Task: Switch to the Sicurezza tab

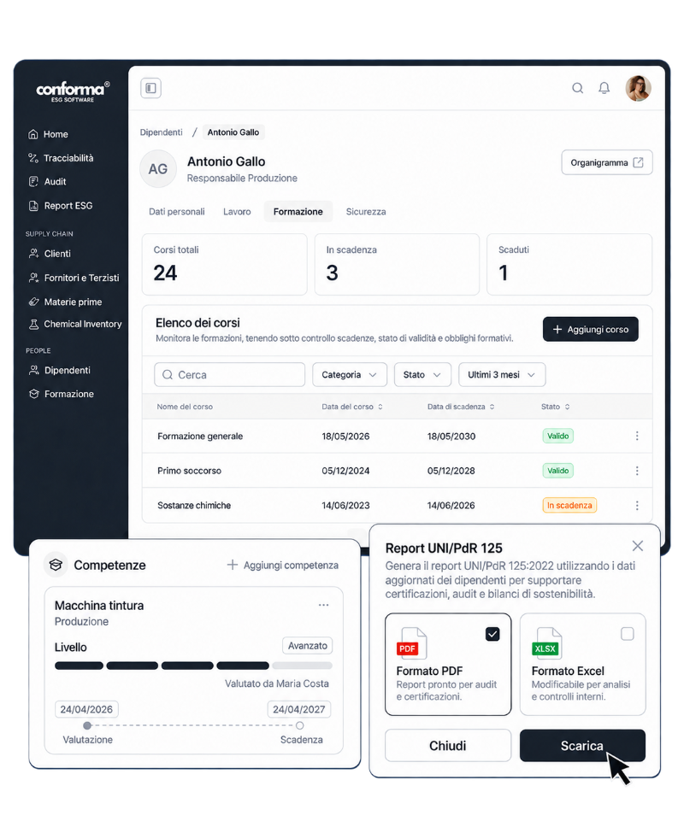Action: 366,212
